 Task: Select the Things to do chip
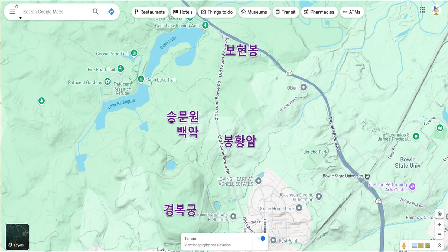(217, 12)
